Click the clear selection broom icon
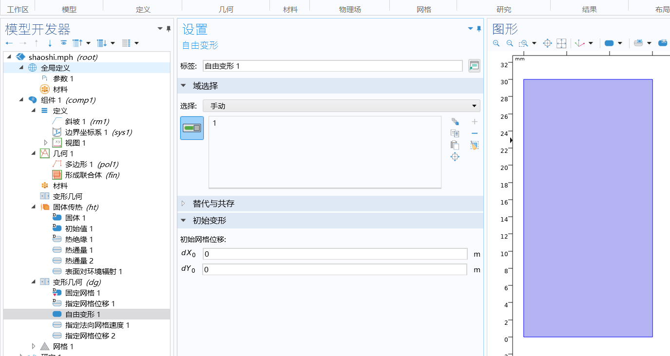The image size is (670, 356). [x=475, y=145]
